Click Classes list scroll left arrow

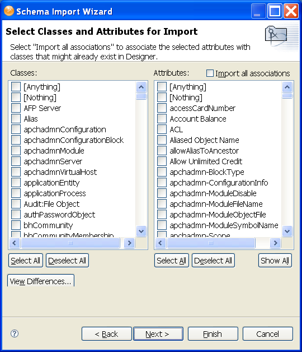[x=15, y=243]
